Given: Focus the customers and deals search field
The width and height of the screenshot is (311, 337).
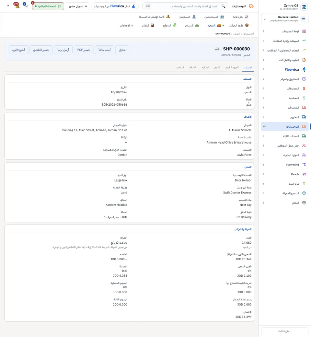Looking at the screenshot, I should point(185,6).
